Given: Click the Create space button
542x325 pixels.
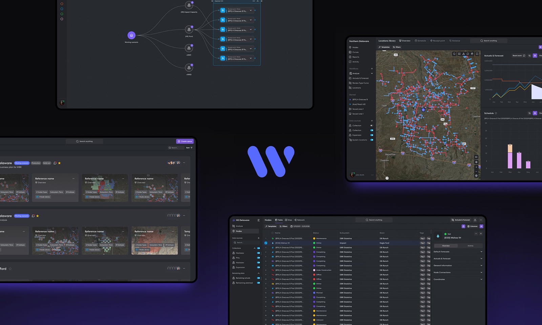Looking at the screenshot, I should click(x=185, y=142).
